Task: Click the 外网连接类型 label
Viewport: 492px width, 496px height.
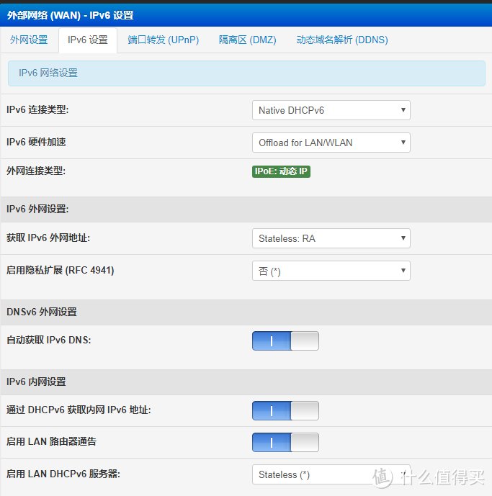Action: (x=36, y=171)
